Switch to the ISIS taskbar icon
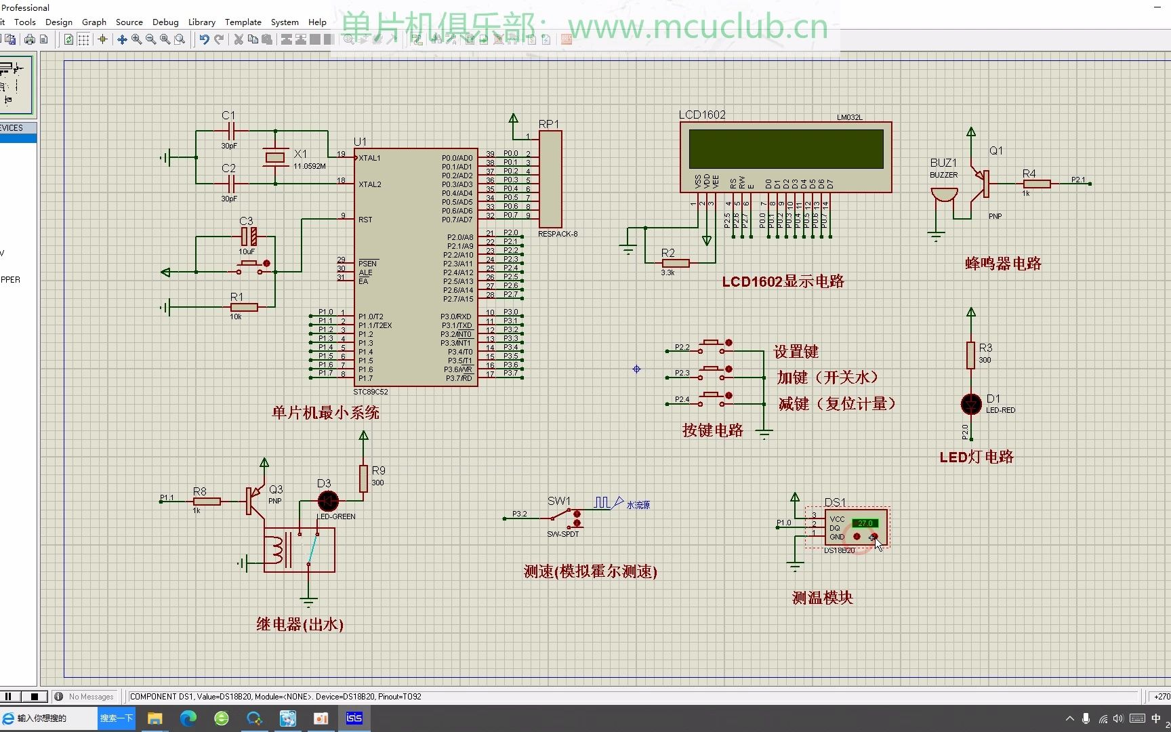 (354, 718)
